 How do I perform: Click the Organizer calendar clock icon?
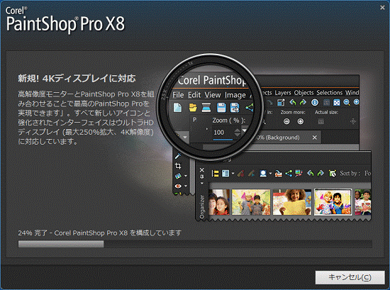coord(333,173)
